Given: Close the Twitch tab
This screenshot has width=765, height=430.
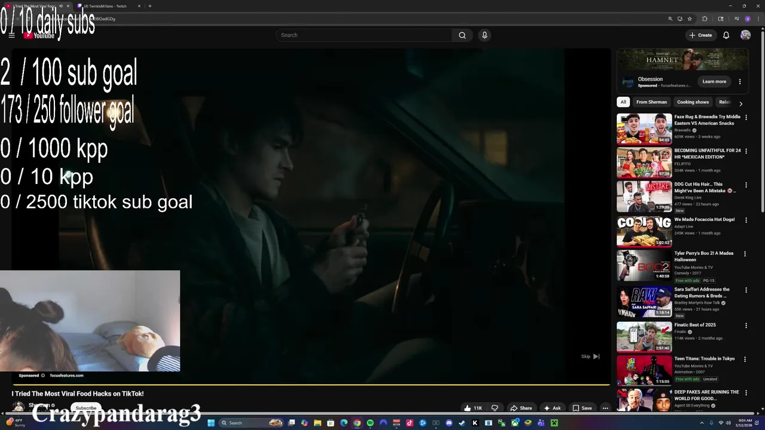Looking at the screenshot, I should click(x=139, y=6).
